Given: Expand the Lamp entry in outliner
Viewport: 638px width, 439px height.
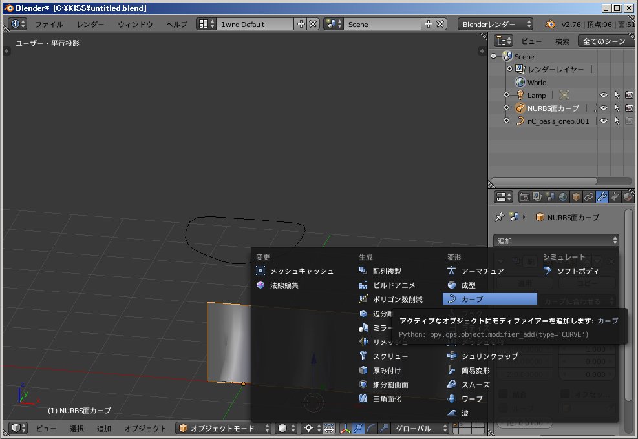Looking at the screenshot, I should [506, 95].
